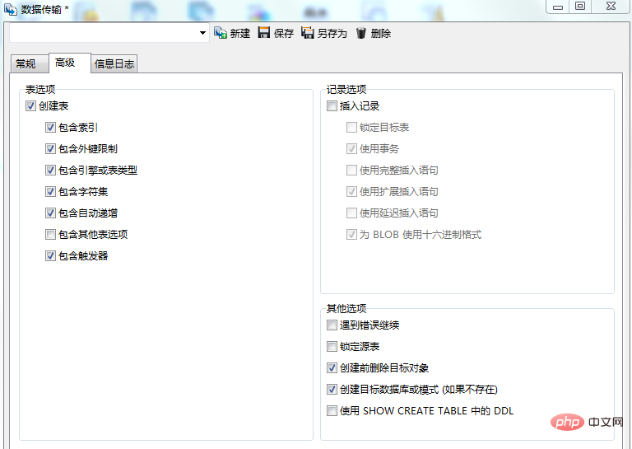The image size is (632, 449).
Task: Click the 数据传输 window title icon
Action: [x=11, y=9]
